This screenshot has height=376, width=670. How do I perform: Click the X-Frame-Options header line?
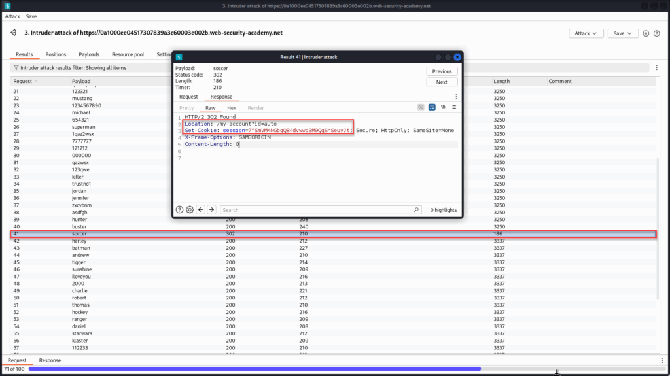(228, 137)
